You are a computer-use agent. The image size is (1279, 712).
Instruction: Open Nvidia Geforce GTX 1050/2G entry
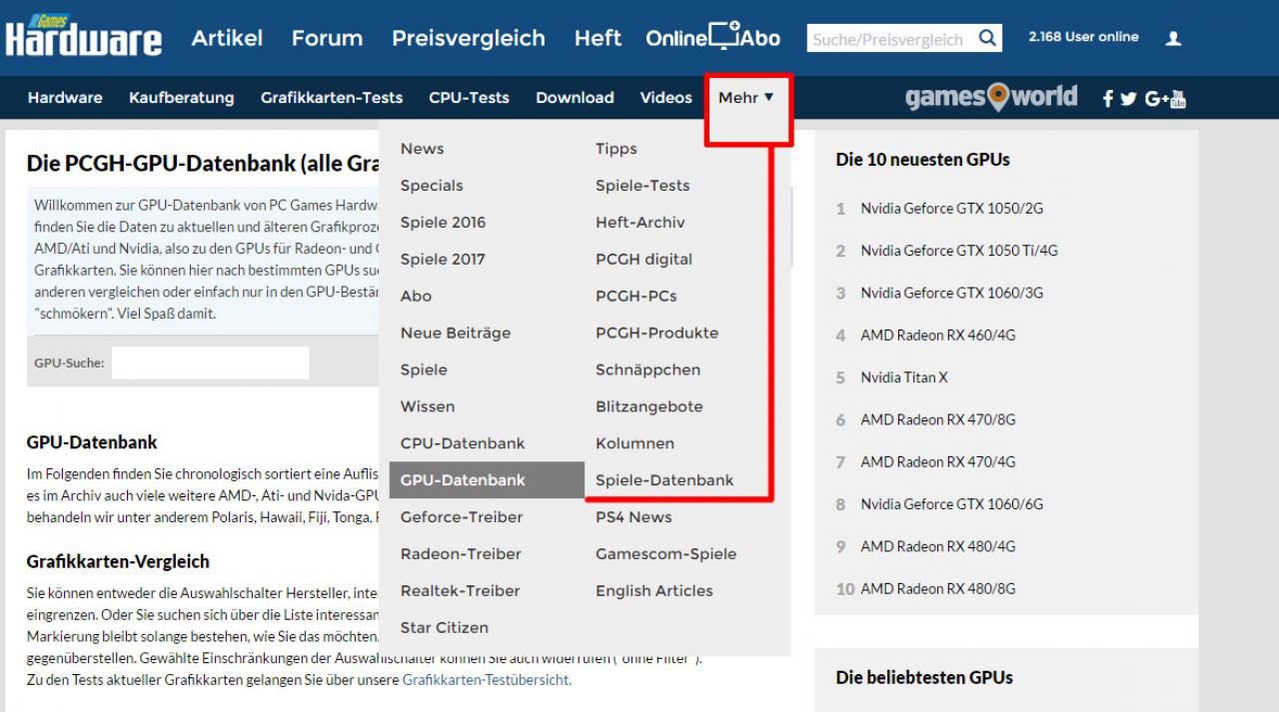click(x=952, y=209)
